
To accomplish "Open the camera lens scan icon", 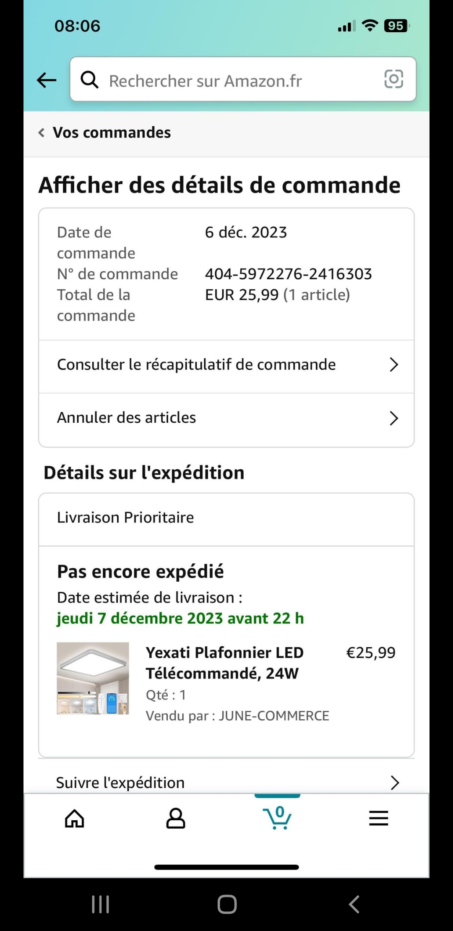I will click(x=393, y=79).
